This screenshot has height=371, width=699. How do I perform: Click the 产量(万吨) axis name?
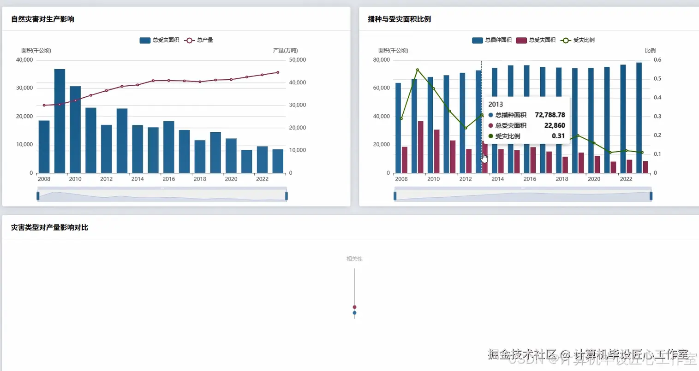click(285, 51)
